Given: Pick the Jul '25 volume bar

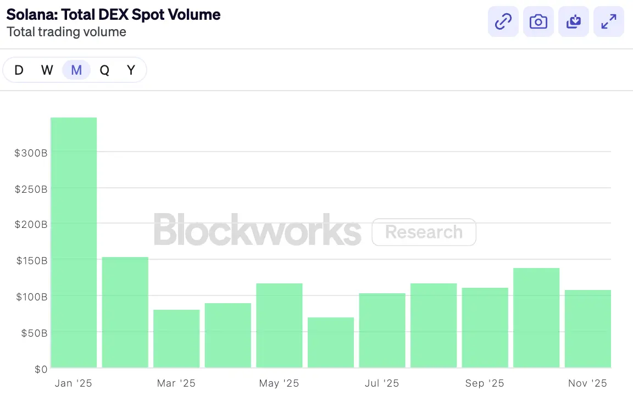Looking at the screenshot, I should (x=382, y=331).
